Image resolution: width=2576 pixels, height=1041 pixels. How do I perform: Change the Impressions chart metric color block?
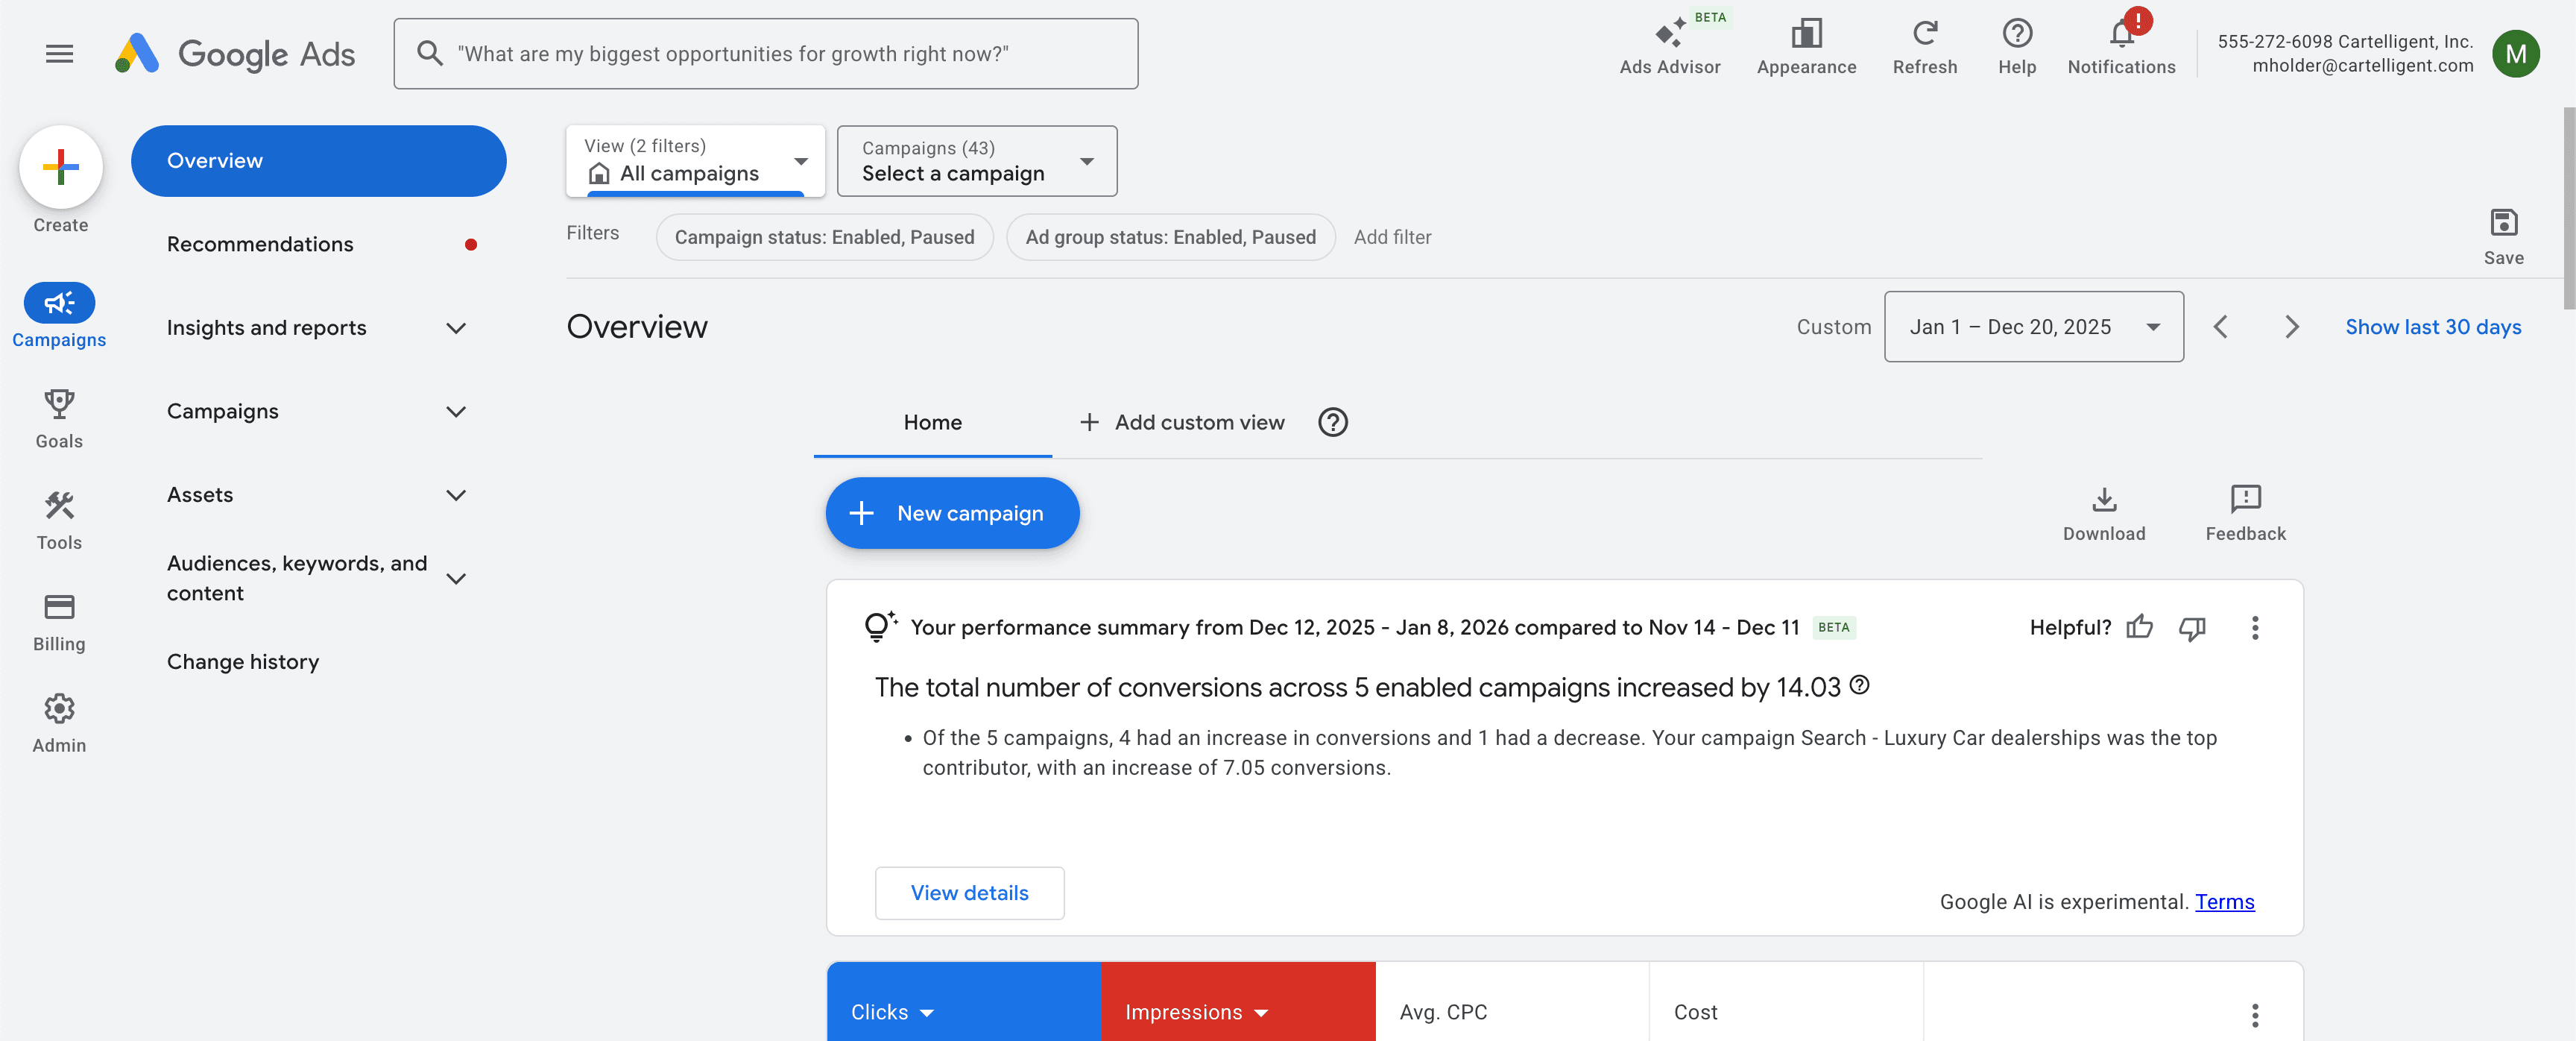pyautogui.click(x=1237, y=1011)
